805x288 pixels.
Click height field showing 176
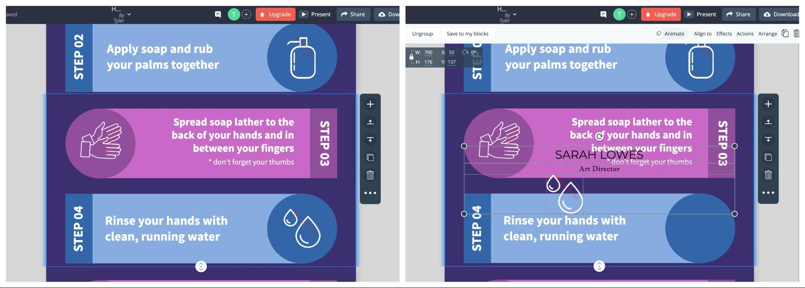click(428, 62)
